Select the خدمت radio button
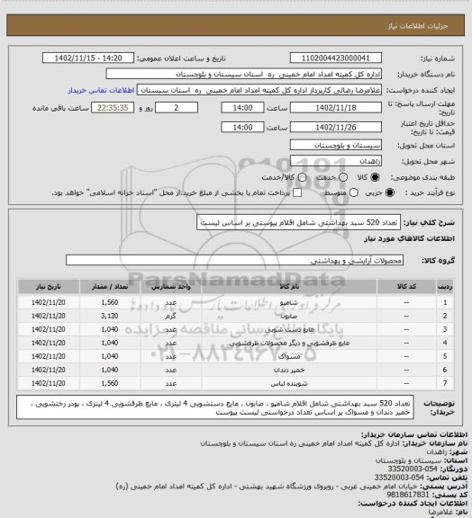This screenshot has width=472, height=518. [x=343, y=177]
